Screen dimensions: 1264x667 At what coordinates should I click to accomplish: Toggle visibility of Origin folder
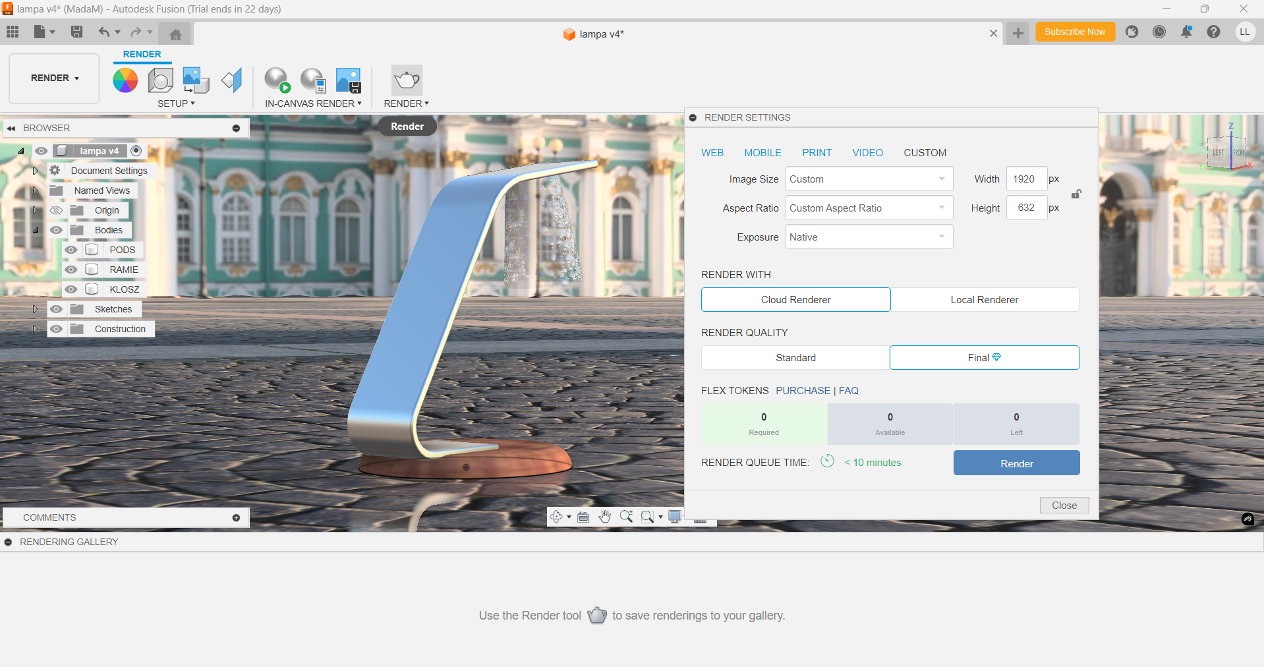pyautogui.click(x=57, y=210)
